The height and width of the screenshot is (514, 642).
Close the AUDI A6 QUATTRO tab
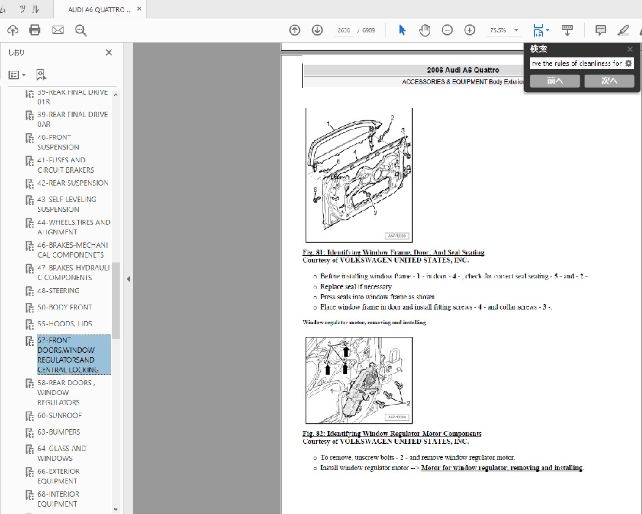(x=139, y=9)
